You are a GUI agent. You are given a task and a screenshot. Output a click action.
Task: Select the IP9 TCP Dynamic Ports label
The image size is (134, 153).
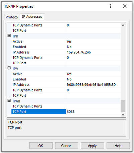[27, 90]
